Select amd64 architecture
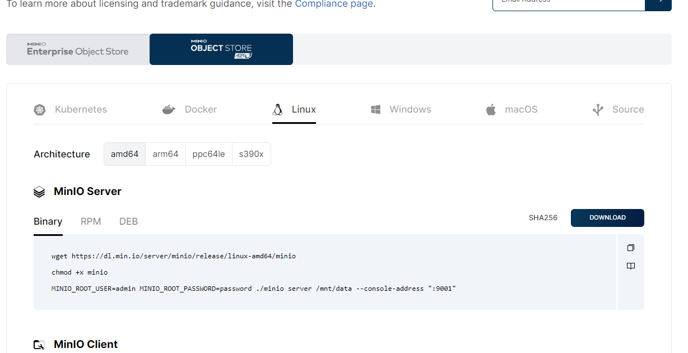The width and height of the screenshot is (688, 353). 124,154
